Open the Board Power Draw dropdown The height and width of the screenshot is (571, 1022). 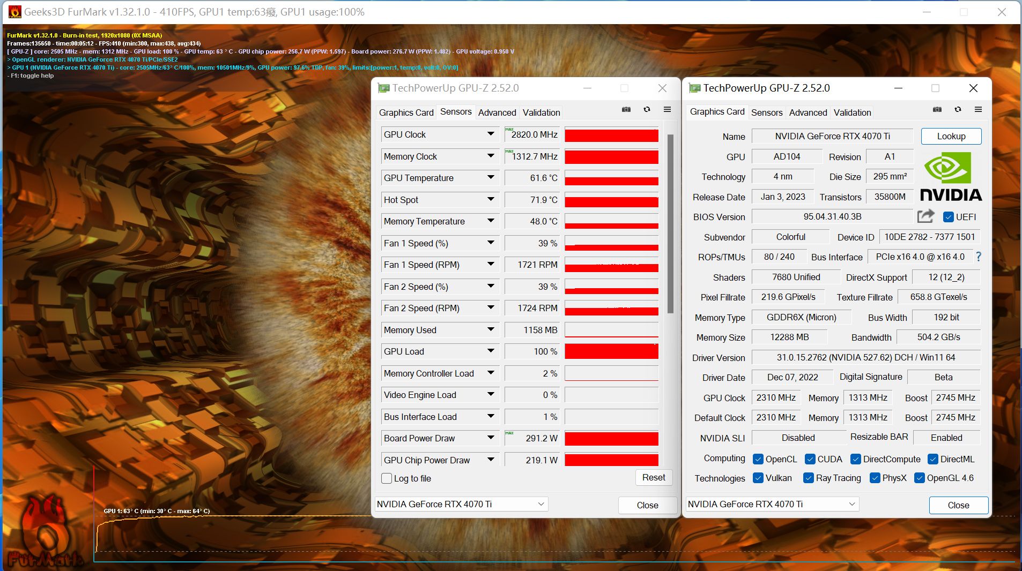(x=490, y=438)
